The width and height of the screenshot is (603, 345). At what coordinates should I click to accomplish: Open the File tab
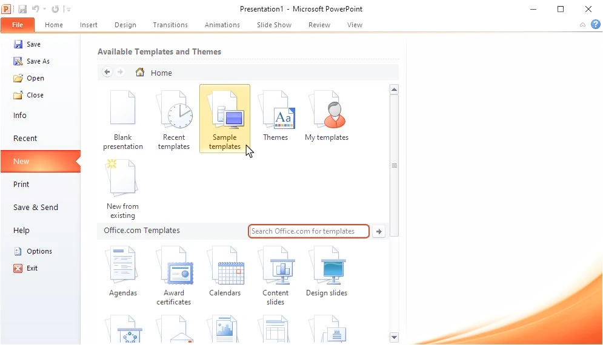pos(18,25)
